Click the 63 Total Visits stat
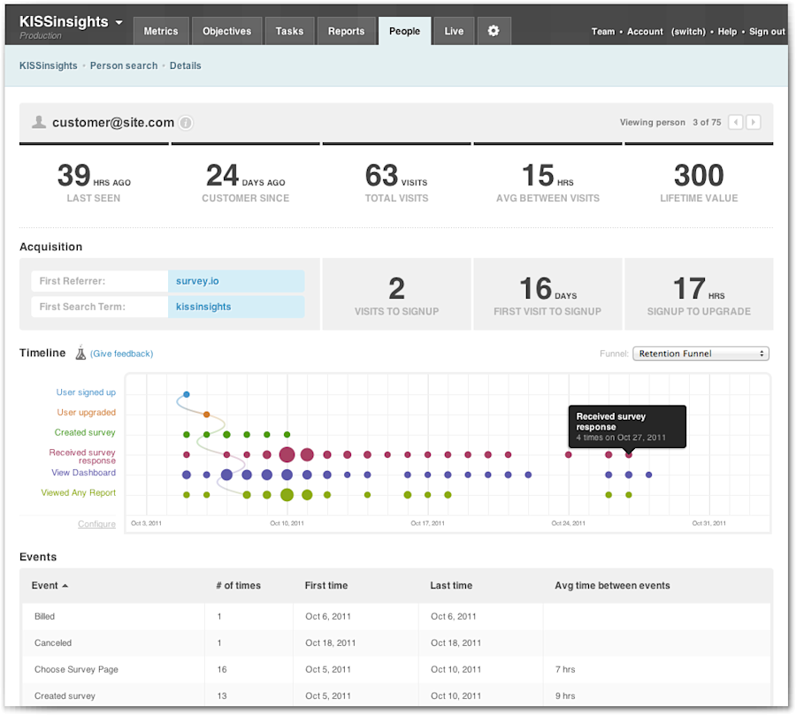Viewport: 796px width, 715px height. (396, 183)
